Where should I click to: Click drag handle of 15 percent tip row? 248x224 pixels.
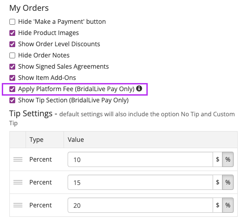(18, 182)
